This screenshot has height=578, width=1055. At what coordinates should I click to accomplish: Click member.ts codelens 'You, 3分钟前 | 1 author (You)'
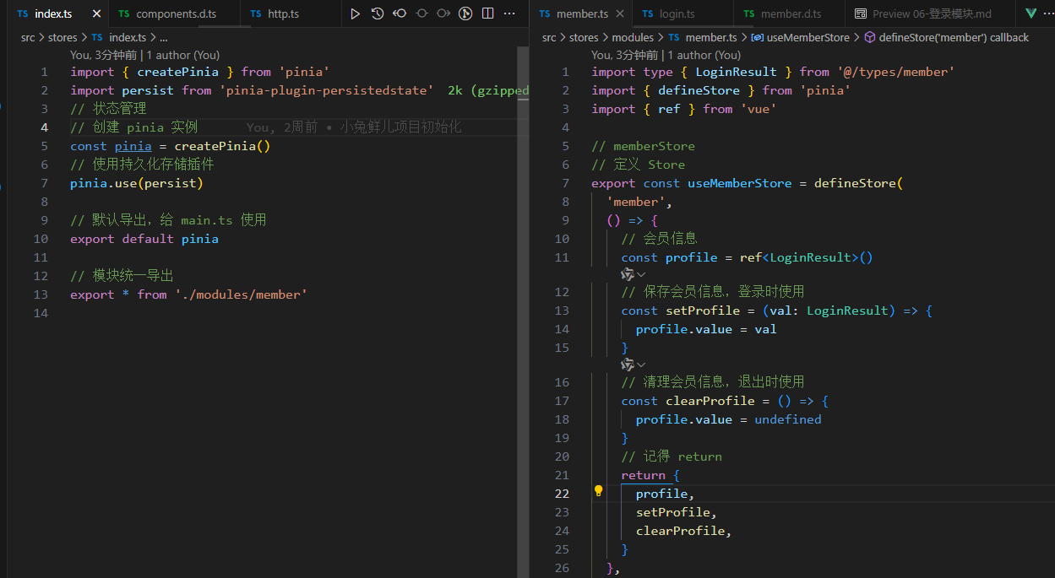click(666, 55)
